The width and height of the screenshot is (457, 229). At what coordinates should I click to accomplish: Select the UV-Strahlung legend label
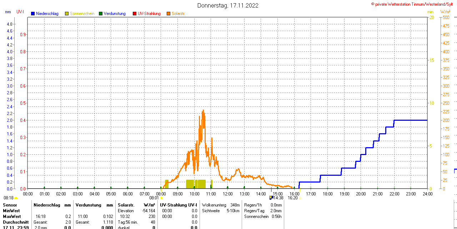pos(149,14)
